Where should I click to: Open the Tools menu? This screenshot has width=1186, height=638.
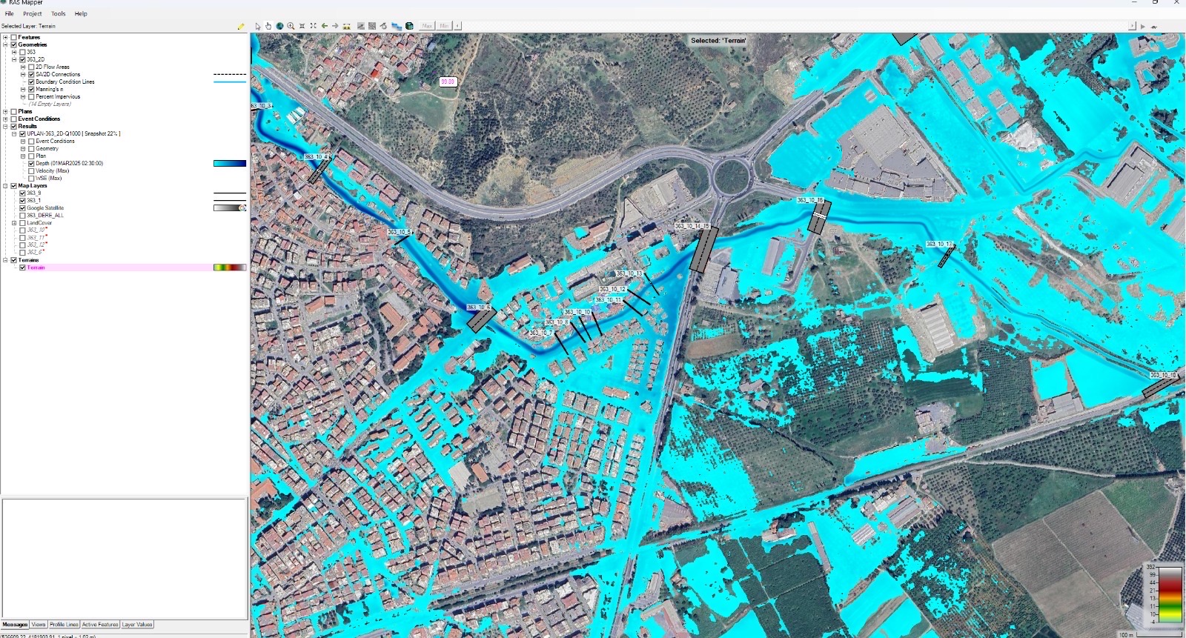59,13
